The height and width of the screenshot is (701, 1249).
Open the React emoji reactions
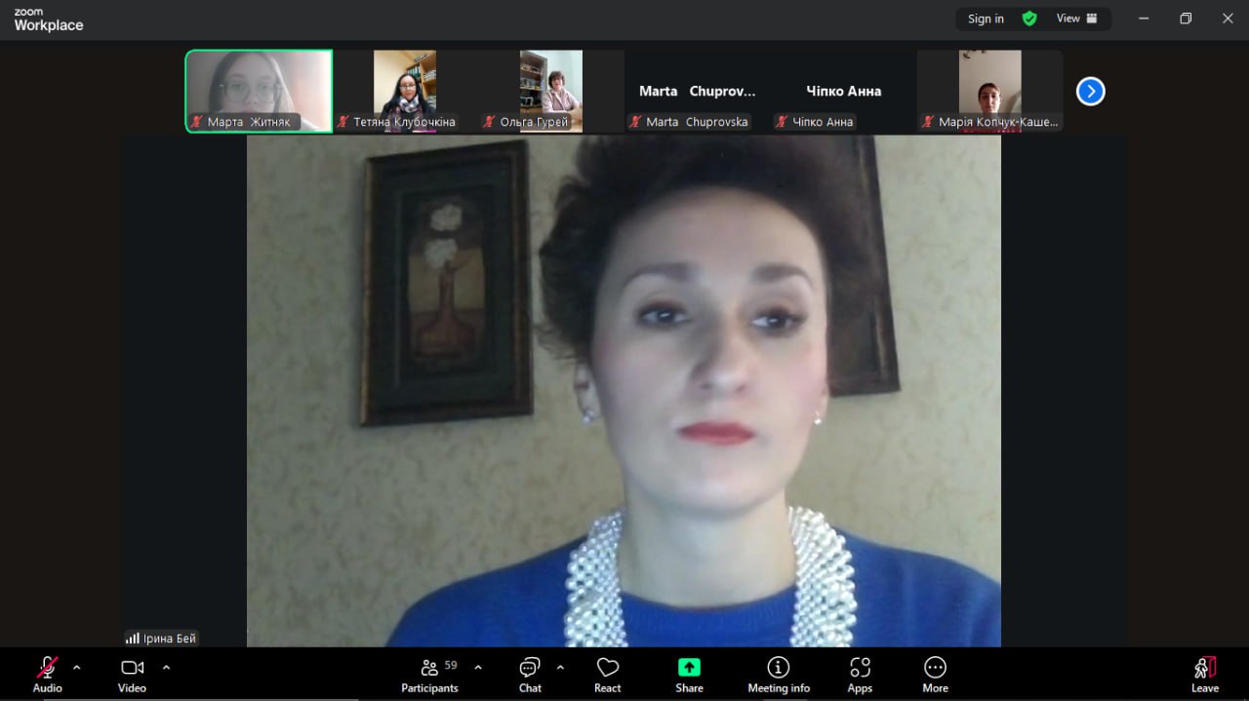[607, 674]
